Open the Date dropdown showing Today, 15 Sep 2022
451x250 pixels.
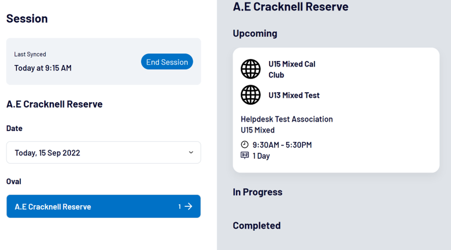[x=104, y=152]
